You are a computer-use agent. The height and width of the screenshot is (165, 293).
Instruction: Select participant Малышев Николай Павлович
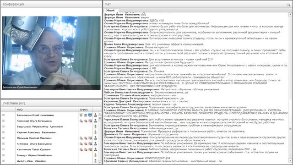[34, 138]
